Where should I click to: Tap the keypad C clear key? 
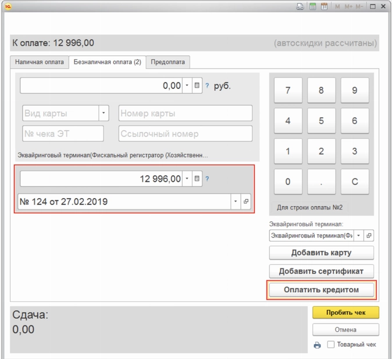(x=355, y=181)
